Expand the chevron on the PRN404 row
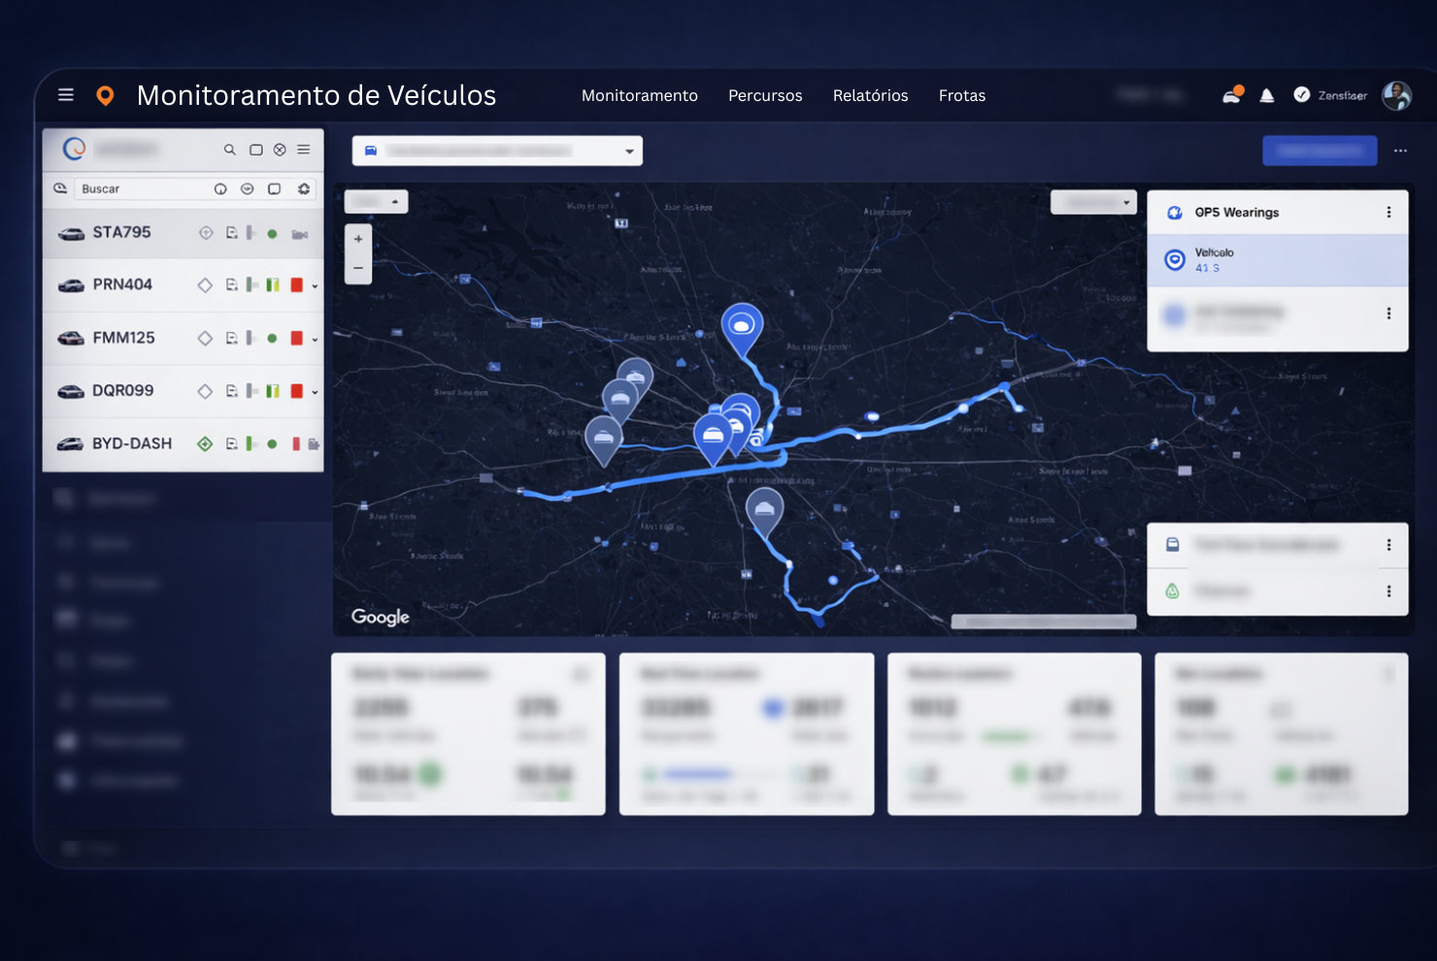Viewport: 1437px width, 961px height. [x=316, y=285]
